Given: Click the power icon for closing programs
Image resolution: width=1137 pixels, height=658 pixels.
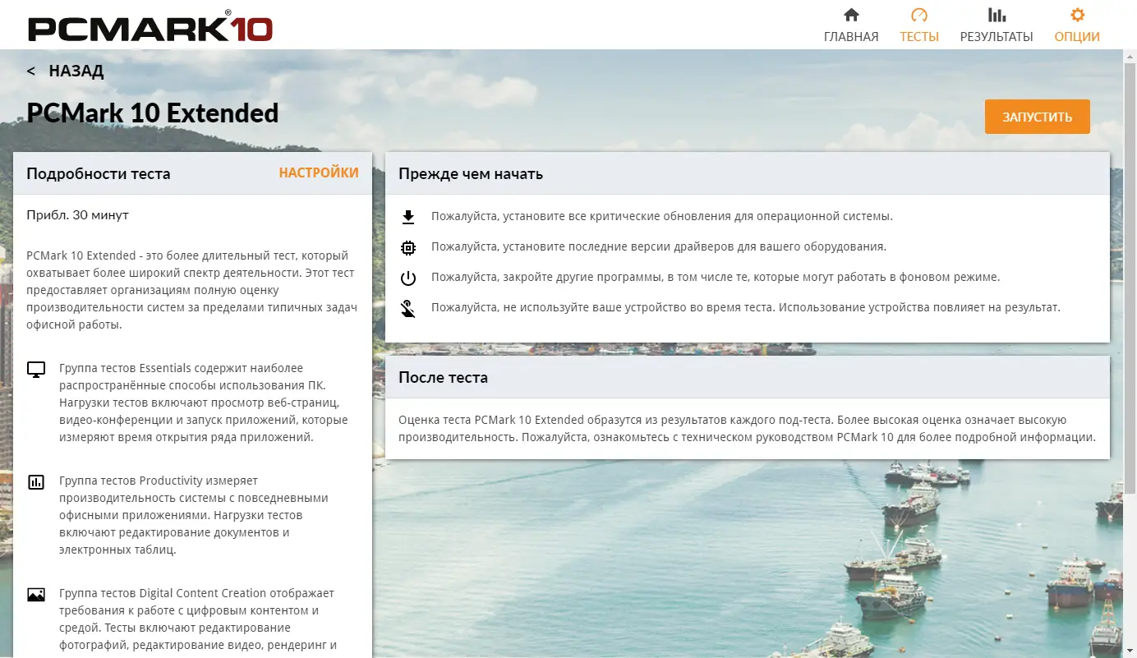Looking at the screenshot, I should [408, 278].
